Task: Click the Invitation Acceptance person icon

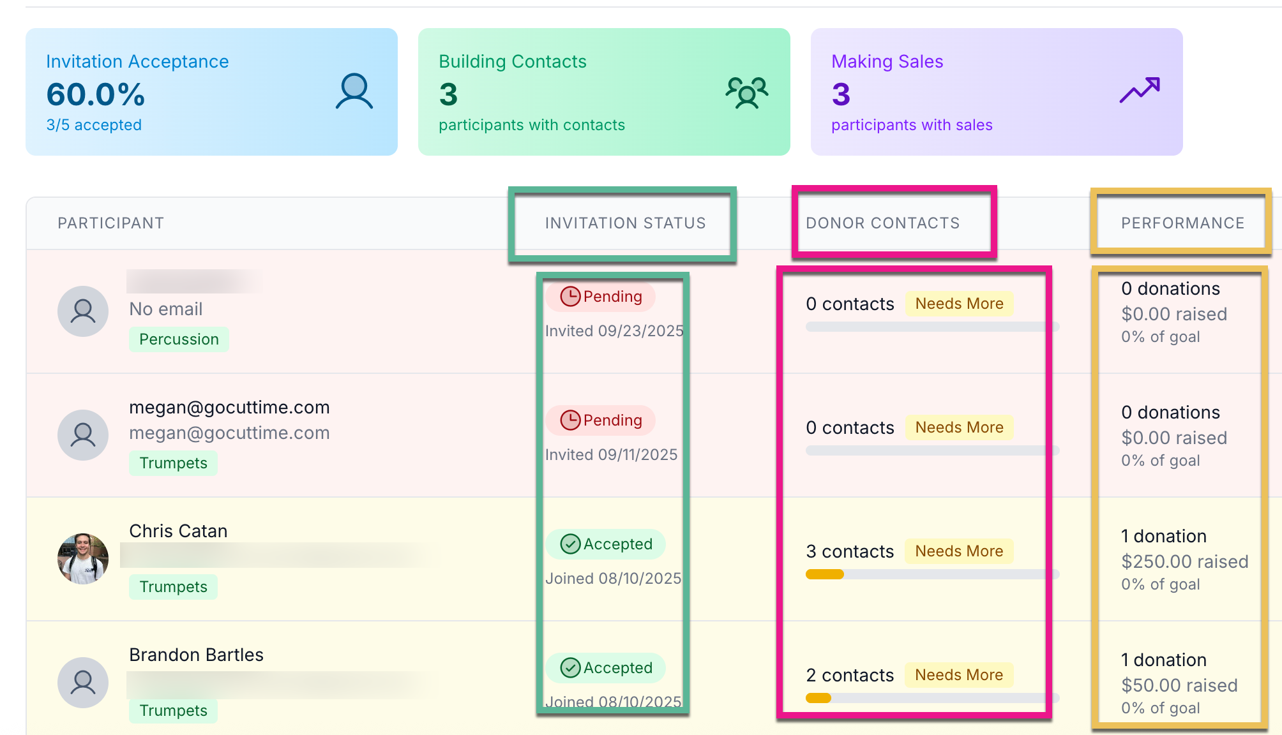Action: pos(354,91)
